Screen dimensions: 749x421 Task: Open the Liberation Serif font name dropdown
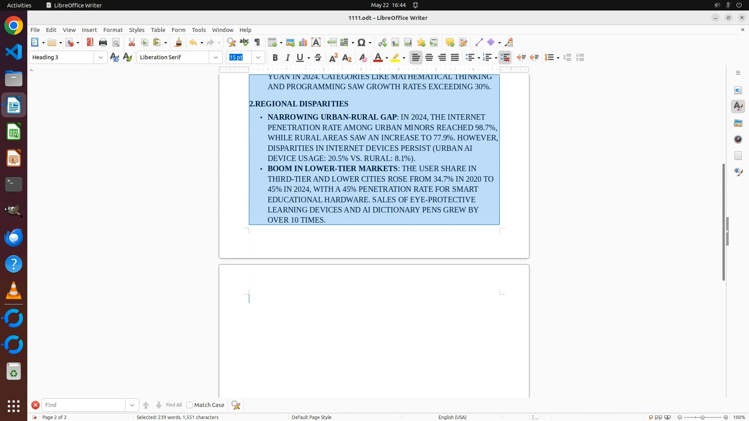(216, 57)
